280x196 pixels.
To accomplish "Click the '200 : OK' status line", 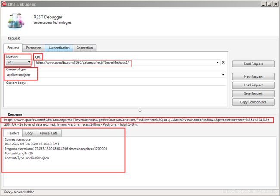I will point(71,124).
